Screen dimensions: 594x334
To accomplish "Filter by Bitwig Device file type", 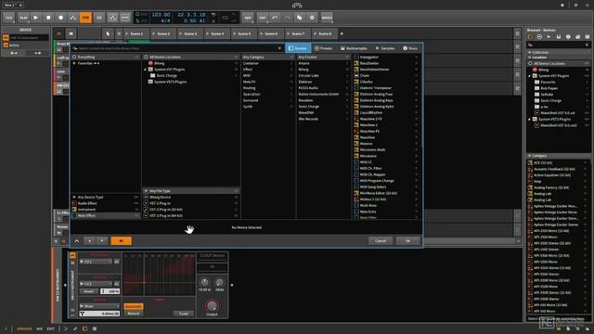I will [190, 197].
